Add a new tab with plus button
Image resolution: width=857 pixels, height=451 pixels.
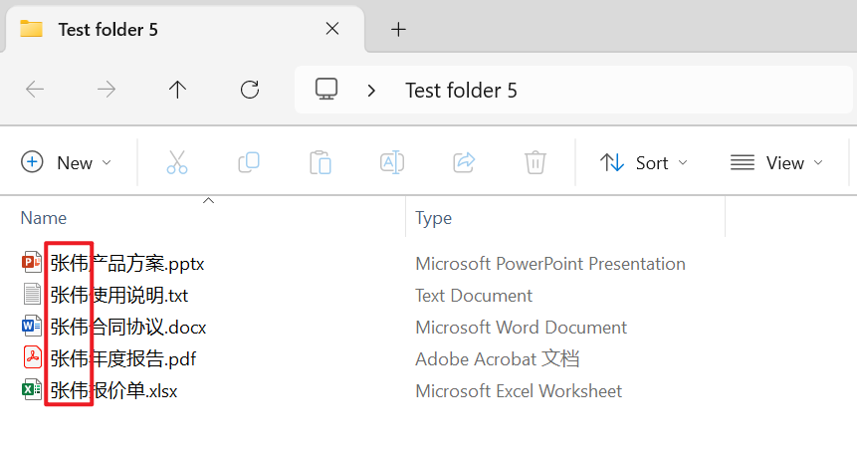[x=398, y=29]
